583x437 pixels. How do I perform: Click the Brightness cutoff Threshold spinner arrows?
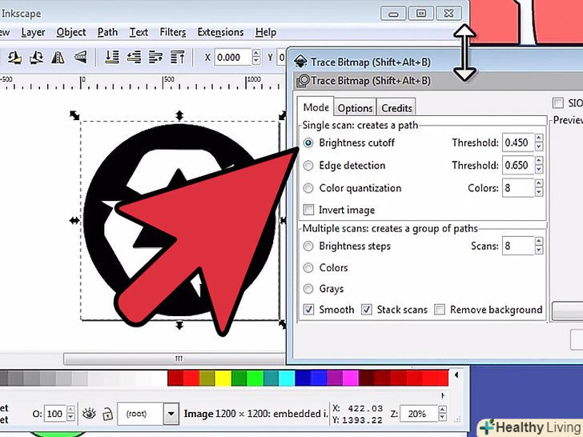point(539,142)
